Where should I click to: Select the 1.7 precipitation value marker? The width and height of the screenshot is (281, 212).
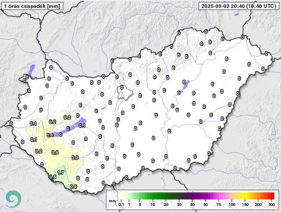[x=61, y=172]
